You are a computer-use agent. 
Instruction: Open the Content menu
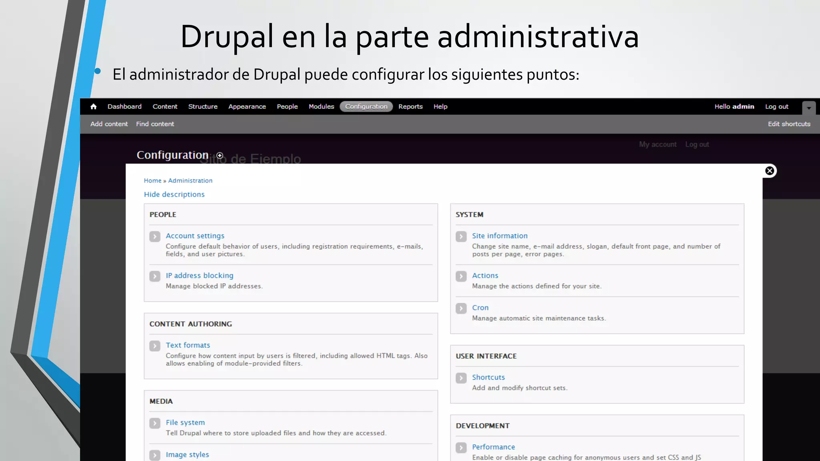[x=165, y=106]
